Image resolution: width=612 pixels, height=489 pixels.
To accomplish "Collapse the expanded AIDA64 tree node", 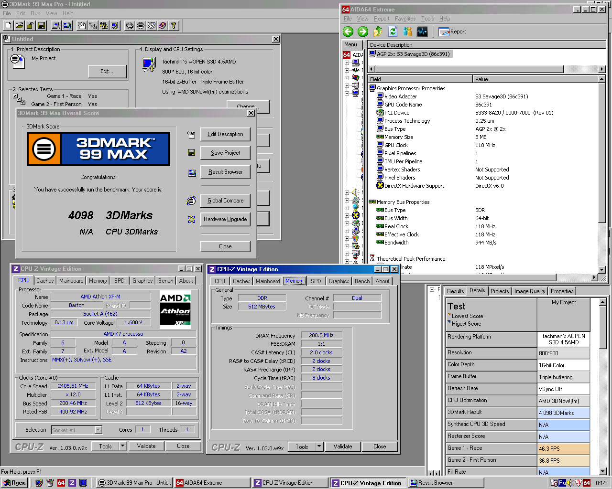I will click(347, 94).
